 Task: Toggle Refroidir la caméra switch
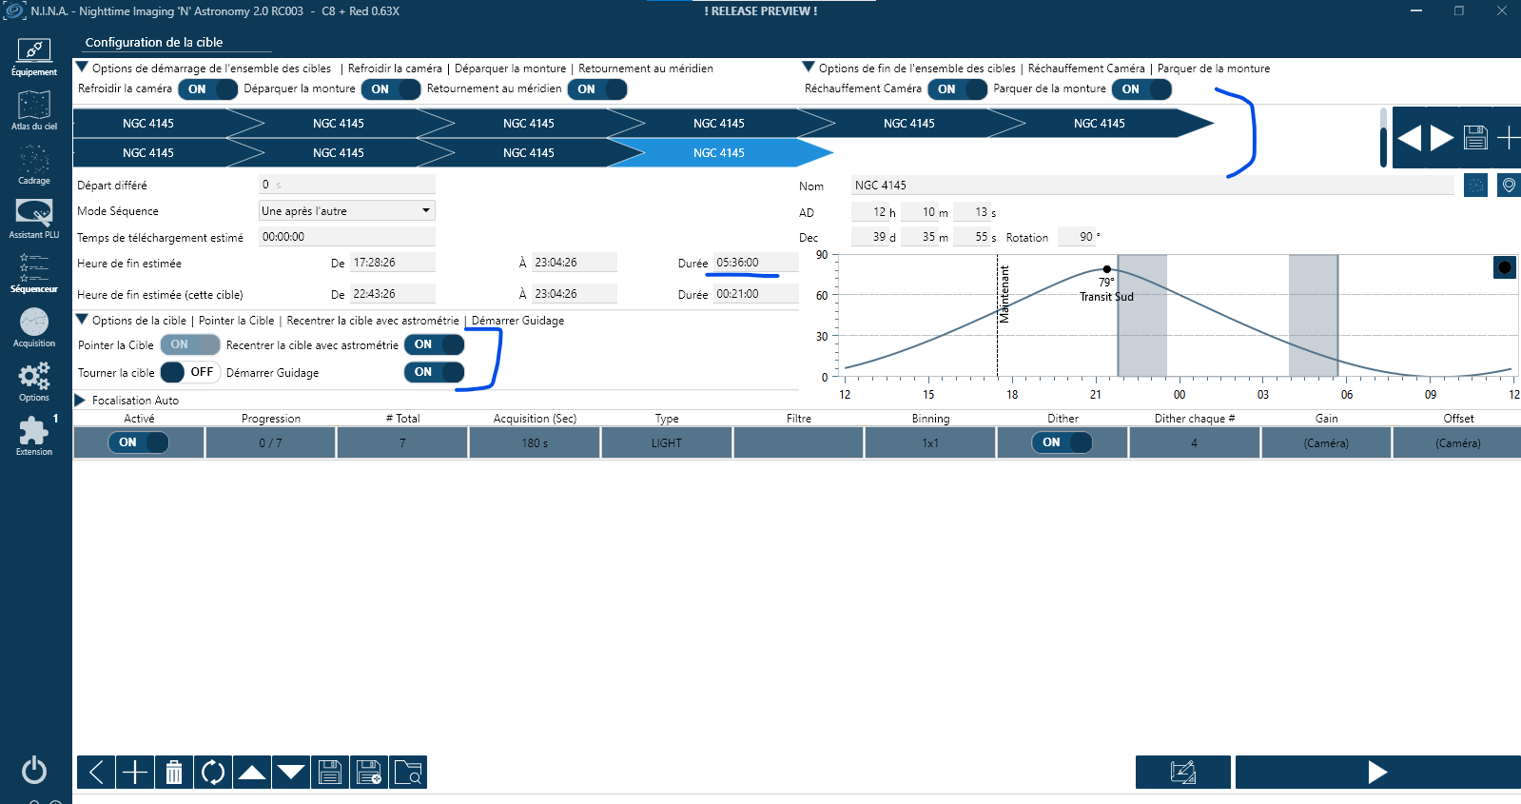(207, 89)
